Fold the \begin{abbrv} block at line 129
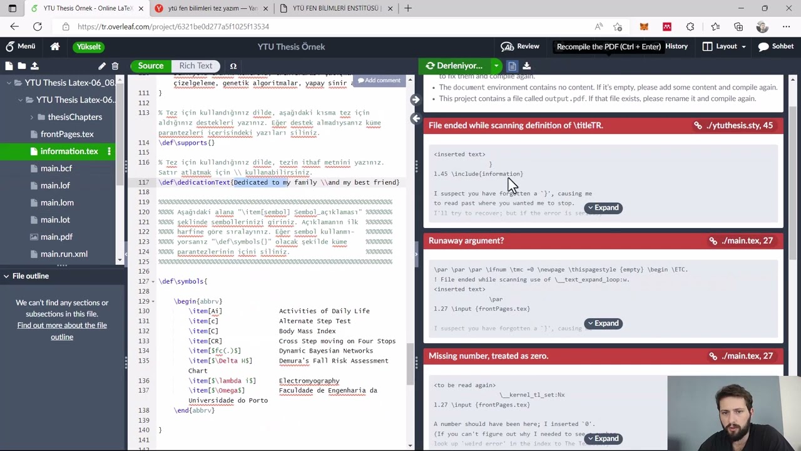This screenshot has width=801, height=451. [153, 301]
